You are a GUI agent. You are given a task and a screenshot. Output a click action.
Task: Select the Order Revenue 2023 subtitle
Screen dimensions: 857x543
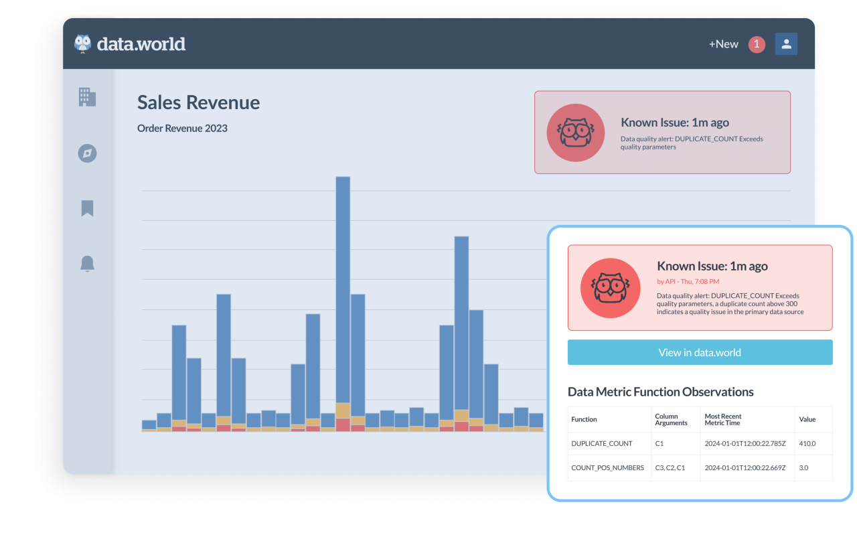point(182,129)
